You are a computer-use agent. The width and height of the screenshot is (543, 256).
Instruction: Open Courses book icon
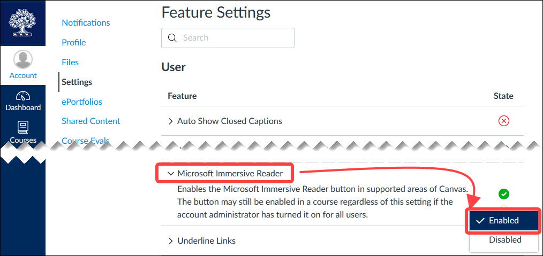[x=23, y=128]
